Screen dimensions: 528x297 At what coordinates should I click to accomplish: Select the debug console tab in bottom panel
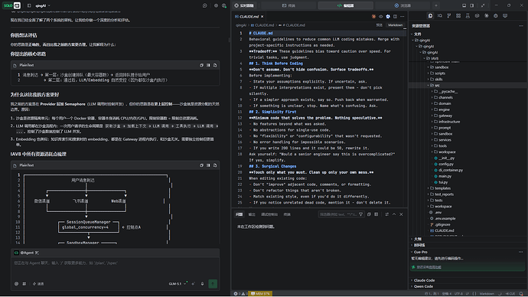pyautogui.click(x=269, y=214)
